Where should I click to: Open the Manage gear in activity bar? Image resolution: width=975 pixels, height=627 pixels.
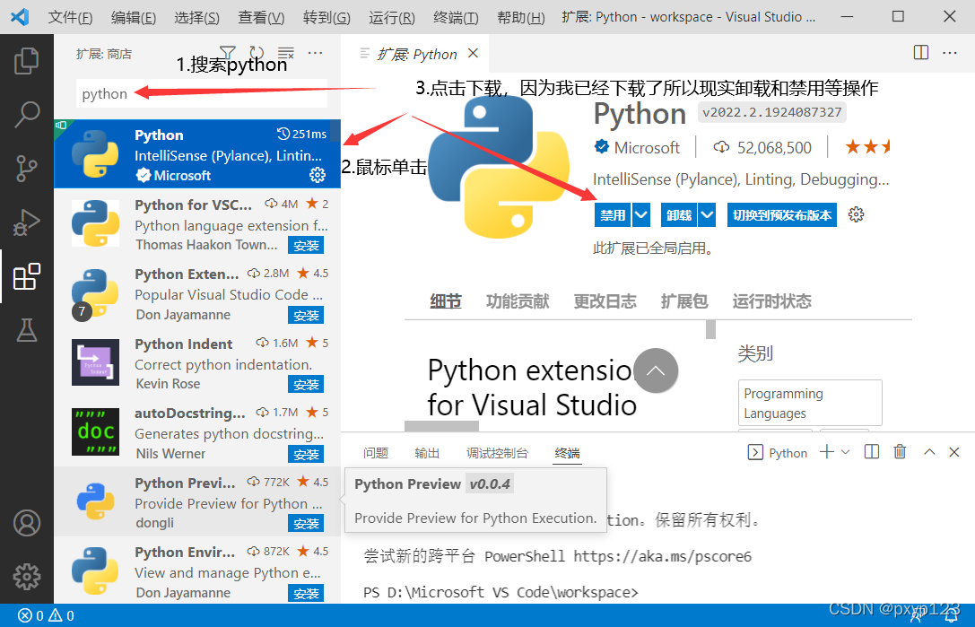tap(27, 577)
